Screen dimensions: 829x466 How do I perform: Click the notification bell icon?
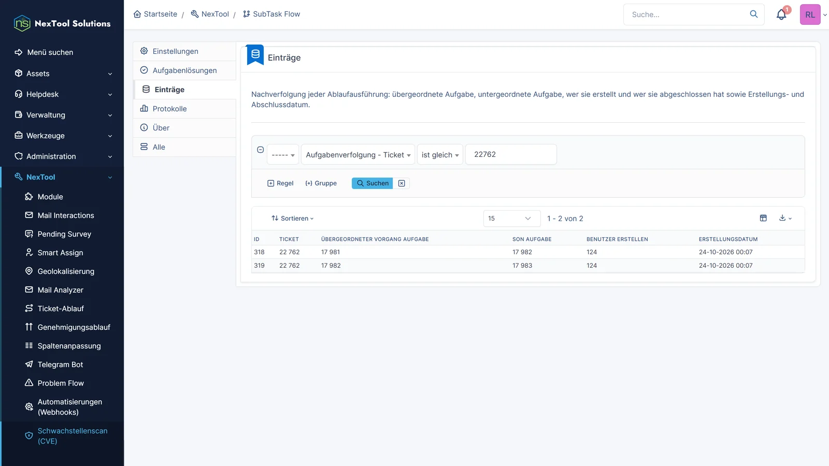click(781, 14)
